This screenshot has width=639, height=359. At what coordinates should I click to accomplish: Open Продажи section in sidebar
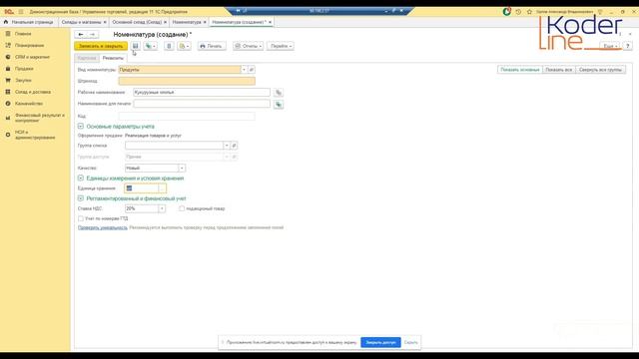[x=24, y=69]
